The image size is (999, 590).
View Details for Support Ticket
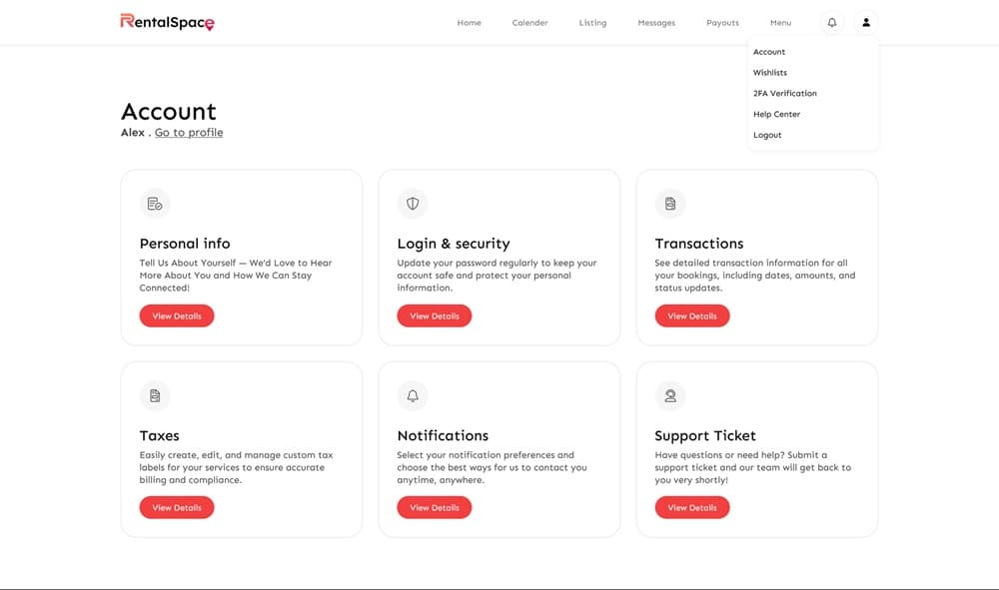pos(692,507)
